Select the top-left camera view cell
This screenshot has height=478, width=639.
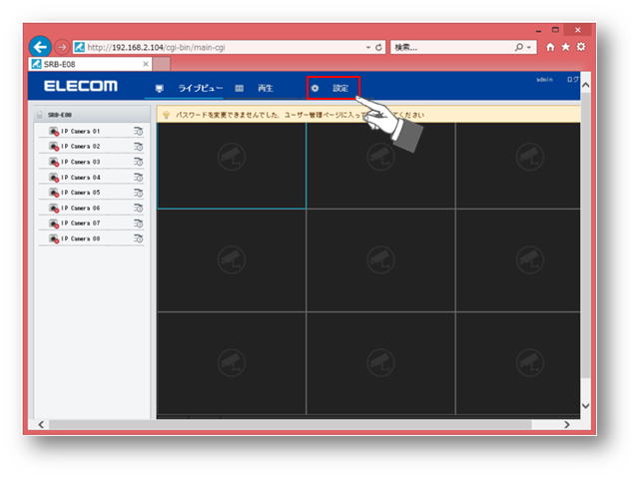(232, 166)
